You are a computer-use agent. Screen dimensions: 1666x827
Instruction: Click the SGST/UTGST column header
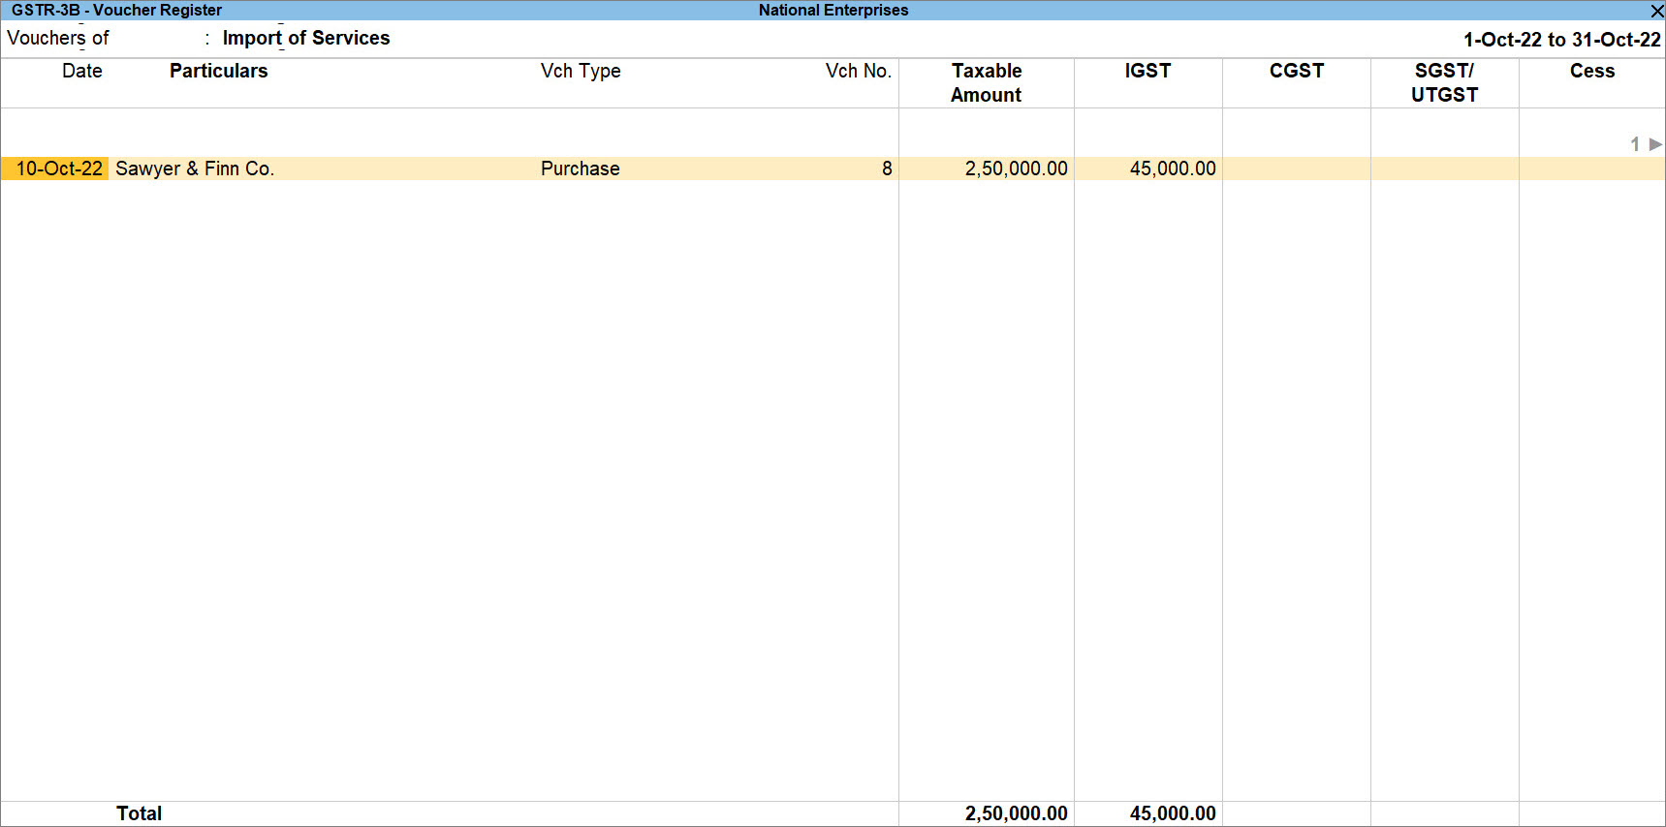point(1444,83)
